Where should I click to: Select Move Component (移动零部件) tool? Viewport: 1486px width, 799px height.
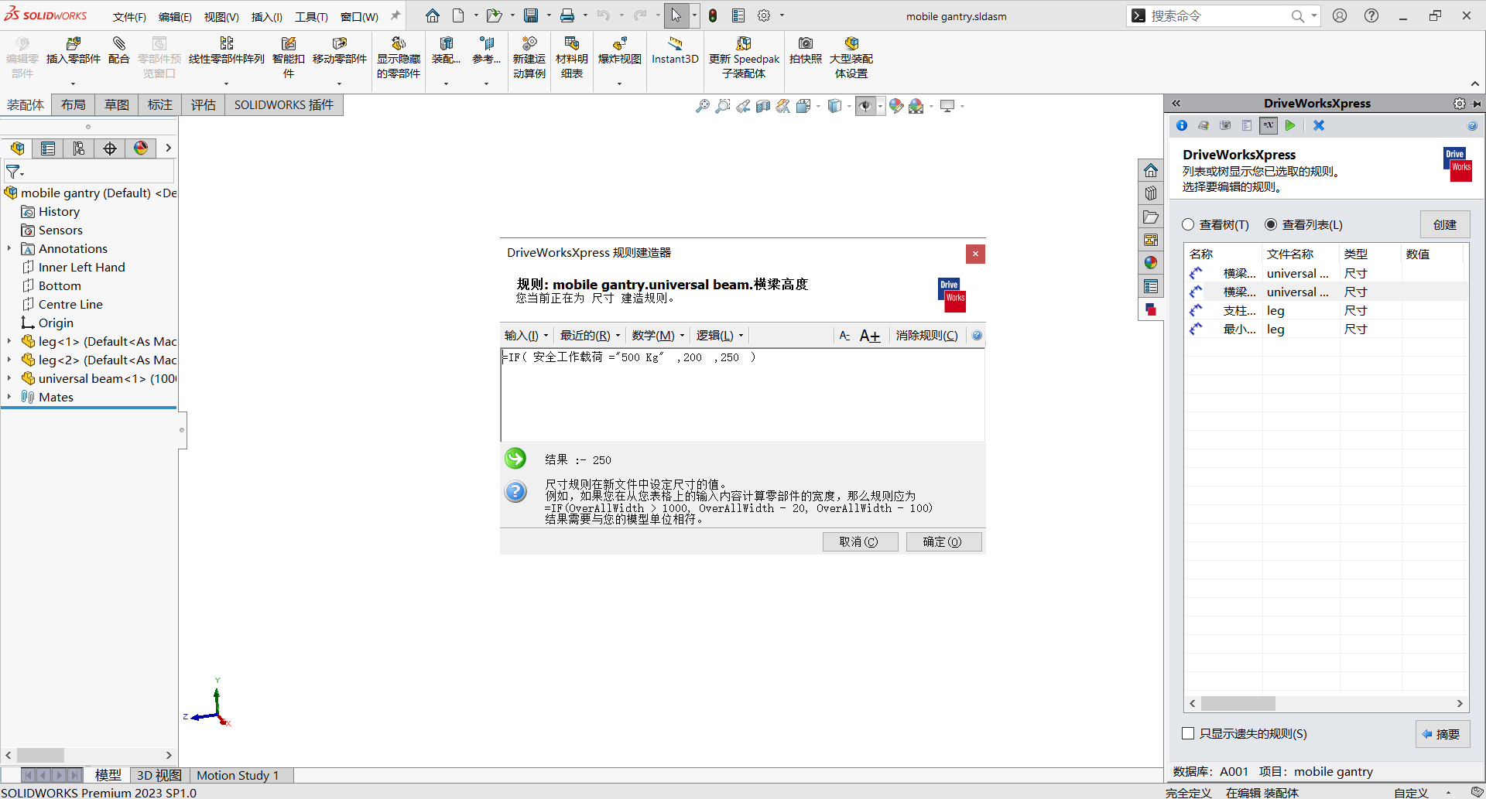[x=339, y=51]
